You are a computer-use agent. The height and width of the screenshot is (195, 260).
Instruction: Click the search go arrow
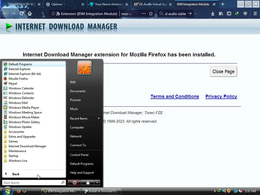click(190, 14)
